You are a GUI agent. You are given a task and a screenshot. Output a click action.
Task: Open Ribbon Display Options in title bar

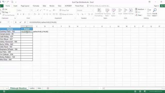click(150, 2)
